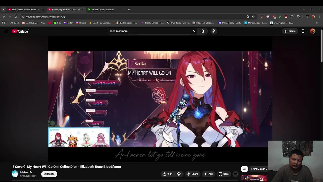This screenshot has height=182, width=323.
Task: Clear the search box with the X
Action: coord(194,31)
